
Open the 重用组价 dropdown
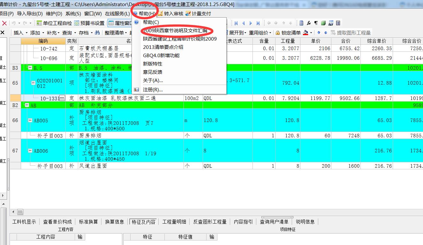[x=260, y=33]
